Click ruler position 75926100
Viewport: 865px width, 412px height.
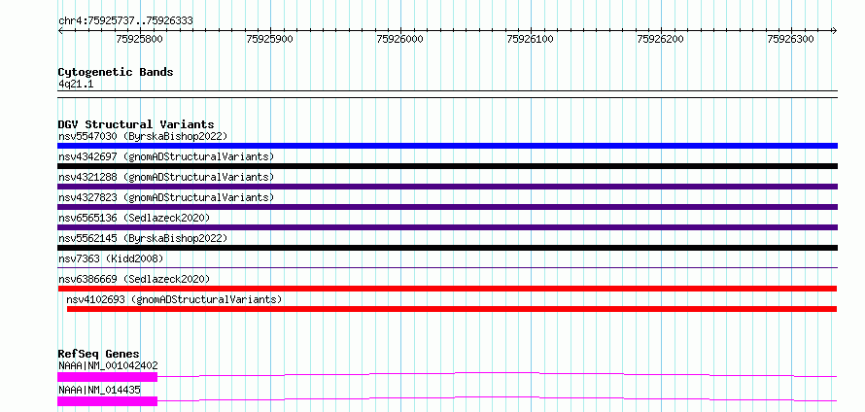click(x=531, y=39)
